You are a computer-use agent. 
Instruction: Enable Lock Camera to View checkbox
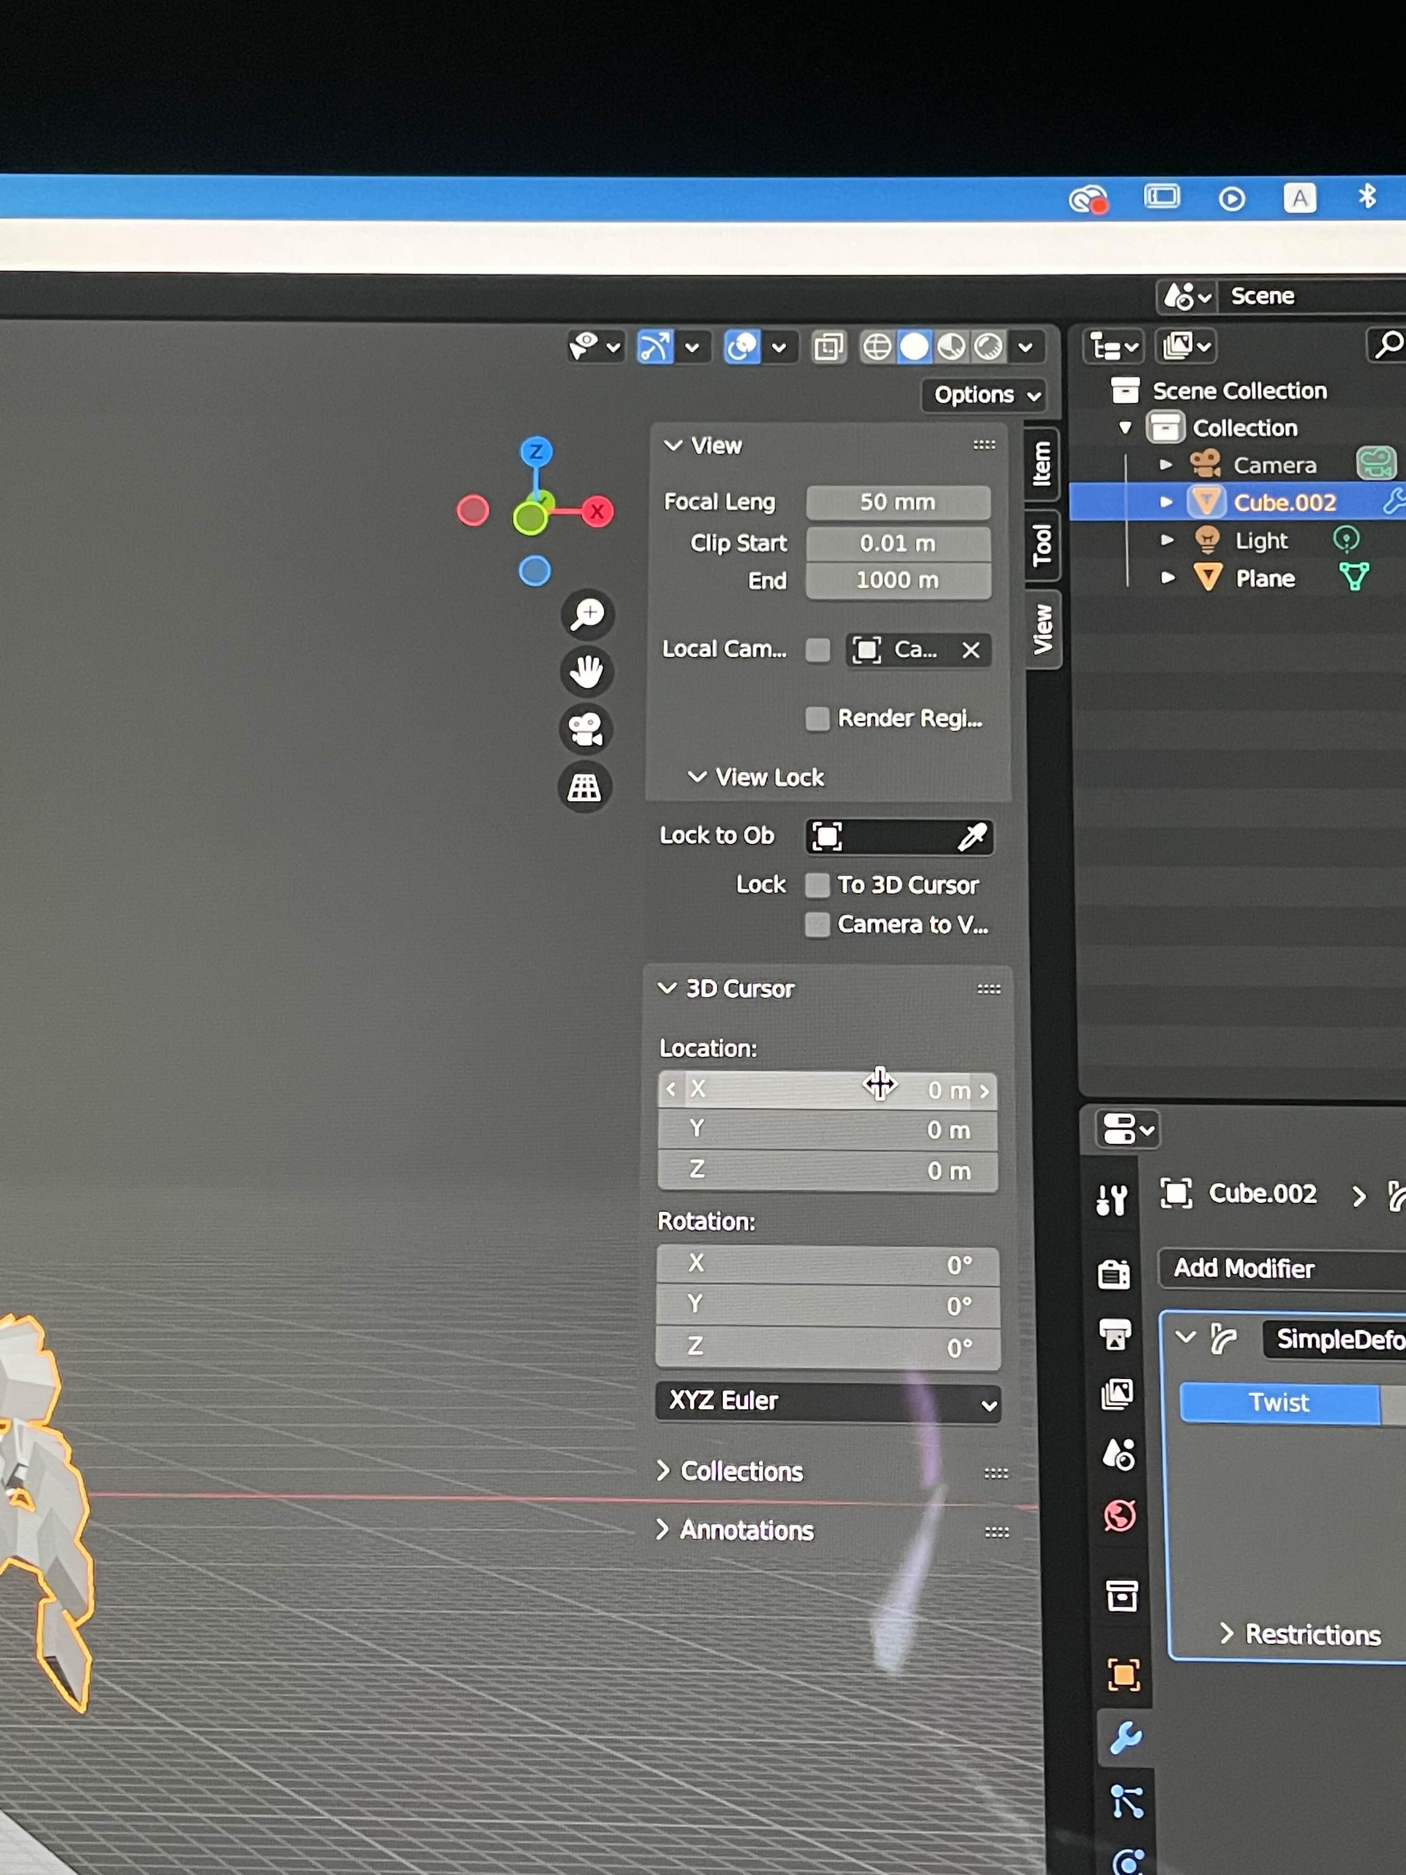[x=817, y=924]
